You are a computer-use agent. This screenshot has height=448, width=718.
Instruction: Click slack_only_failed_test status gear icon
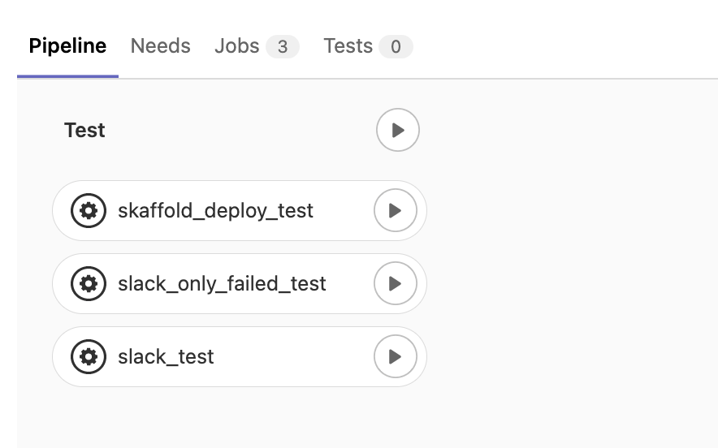89,283
